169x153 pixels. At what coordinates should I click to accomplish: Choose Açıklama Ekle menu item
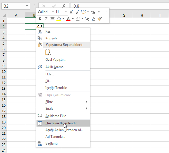[x=63, y=116]
